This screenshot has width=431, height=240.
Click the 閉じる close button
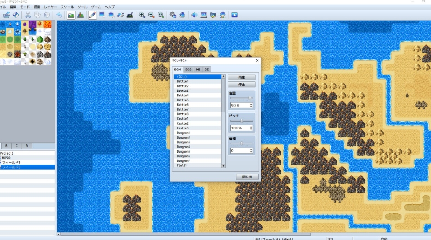coord(247,177)
